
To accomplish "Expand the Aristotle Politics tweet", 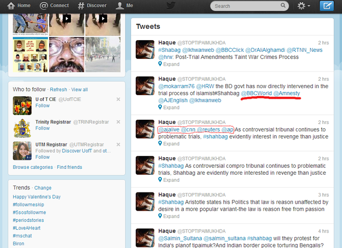I will (x=171, y=216).
